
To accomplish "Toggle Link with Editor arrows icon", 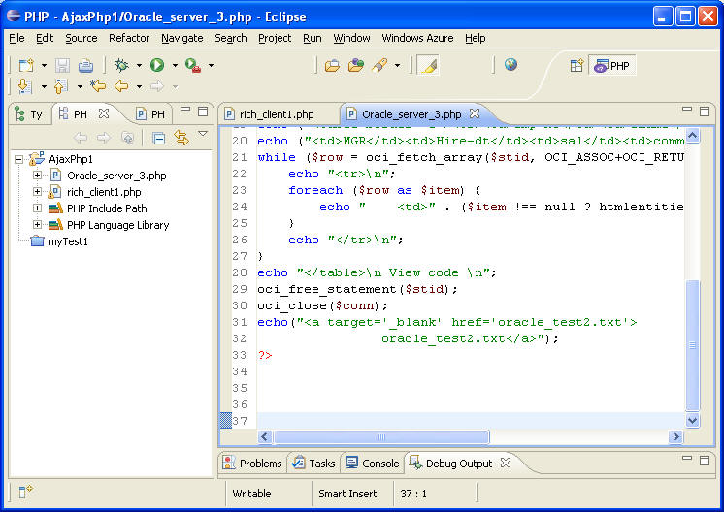I will click(181, 138).
